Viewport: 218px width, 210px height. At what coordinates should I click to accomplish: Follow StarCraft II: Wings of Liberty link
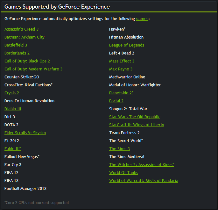pos(137,125)
